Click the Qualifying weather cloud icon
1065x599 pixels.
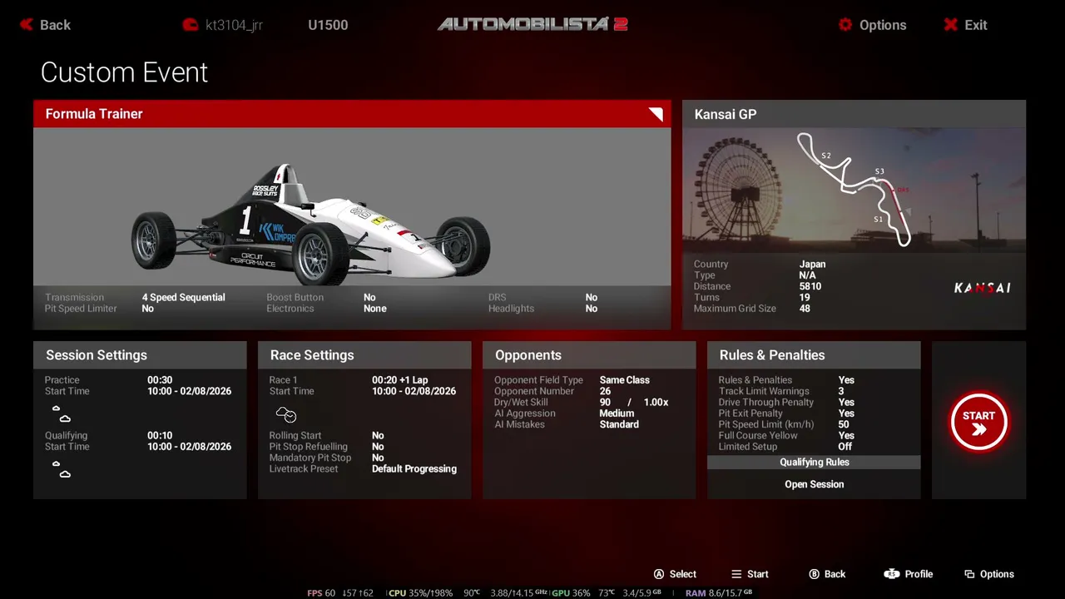[x=61, y=469]
